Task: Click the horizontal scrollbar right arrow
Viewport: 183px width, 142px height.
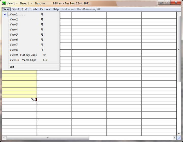Action: [x=175, y=138]
